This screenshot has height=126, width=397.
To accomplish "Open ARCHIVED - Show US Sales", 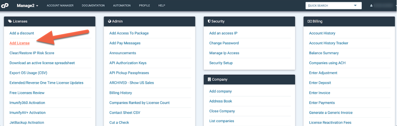I will point(132,83).
